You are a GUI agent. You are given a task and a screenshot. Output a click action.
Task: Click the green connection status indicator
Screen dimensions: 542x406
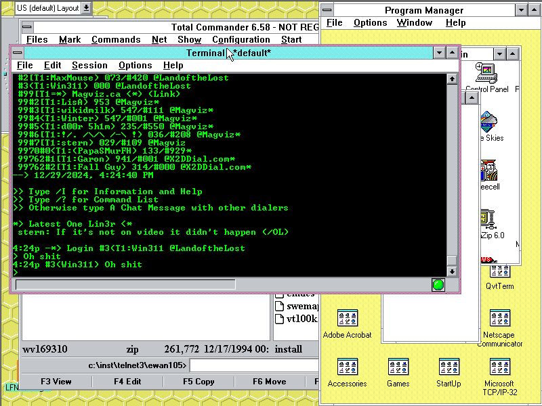point(438,285)
